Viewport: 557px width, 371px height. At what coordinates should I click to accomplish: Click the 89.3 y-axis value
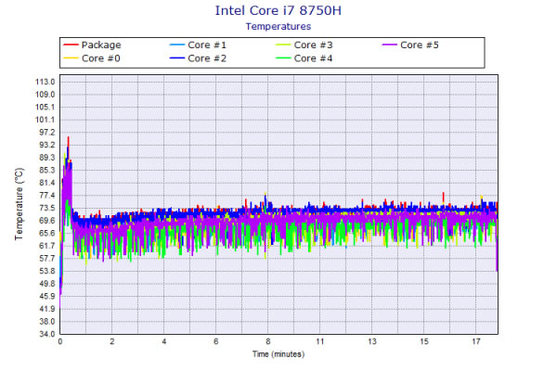(x=47, y=158)
